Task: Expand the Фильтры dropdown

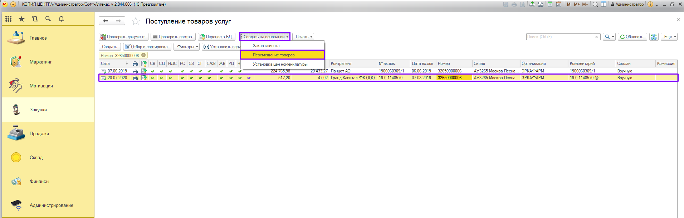Action: coord(187,47)
